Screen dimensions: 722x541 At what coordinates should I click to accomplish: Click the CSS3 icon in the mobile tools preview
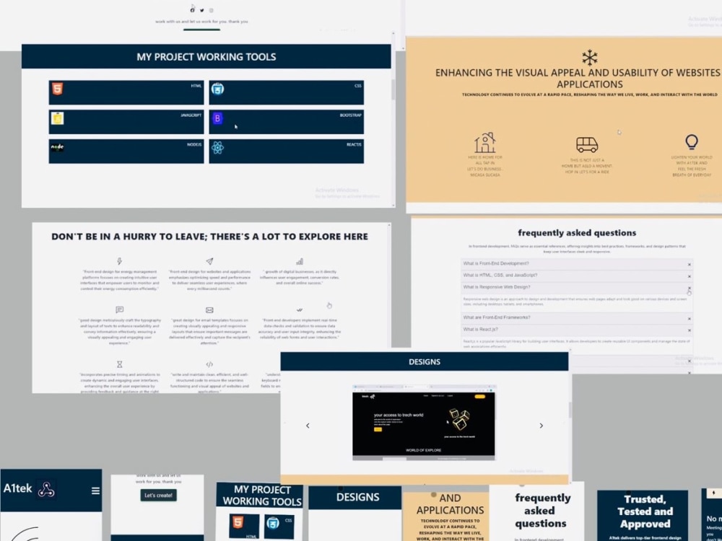tap(273, 523)
